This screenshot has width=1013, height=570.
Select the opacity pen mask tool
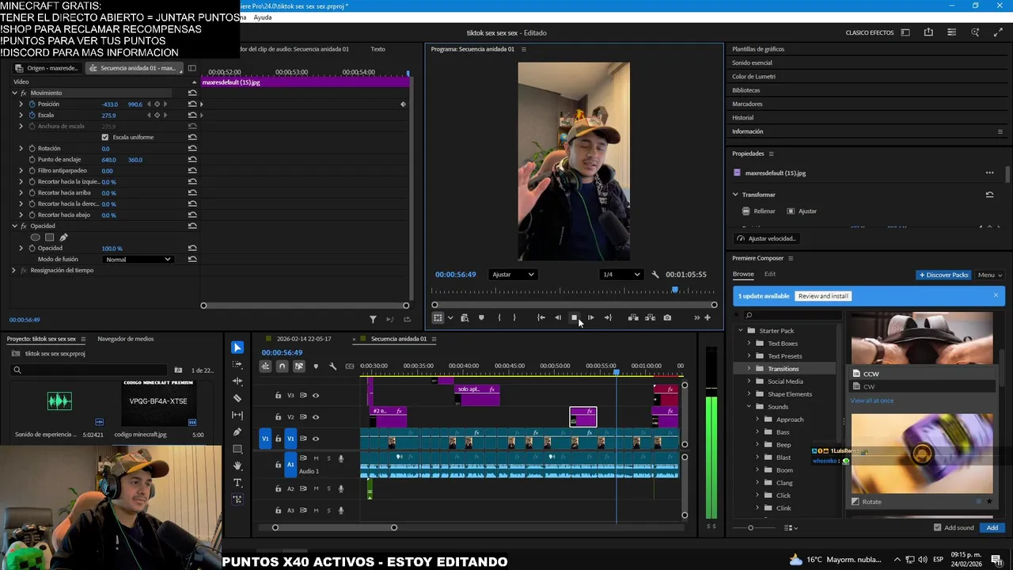63,237
